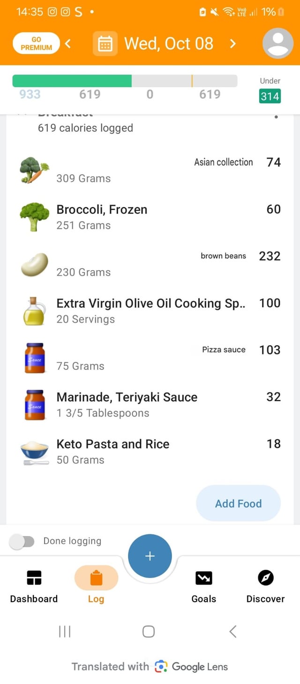Open the user profile avatar
Image resolution: width=300 pixels, height=684 pixels.
click(x=278, y=44)
